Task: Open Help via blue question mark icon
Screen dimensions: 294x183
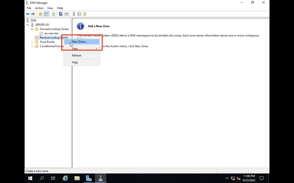Action: [61, 14]
